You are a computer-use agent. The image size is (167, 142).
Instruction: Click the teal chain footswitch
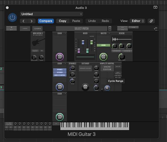(60, 117)
